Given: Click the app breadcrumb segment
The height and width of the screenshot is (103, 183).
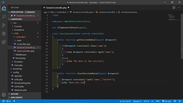Looking at the screenshot, I should [x=45, y=12].
